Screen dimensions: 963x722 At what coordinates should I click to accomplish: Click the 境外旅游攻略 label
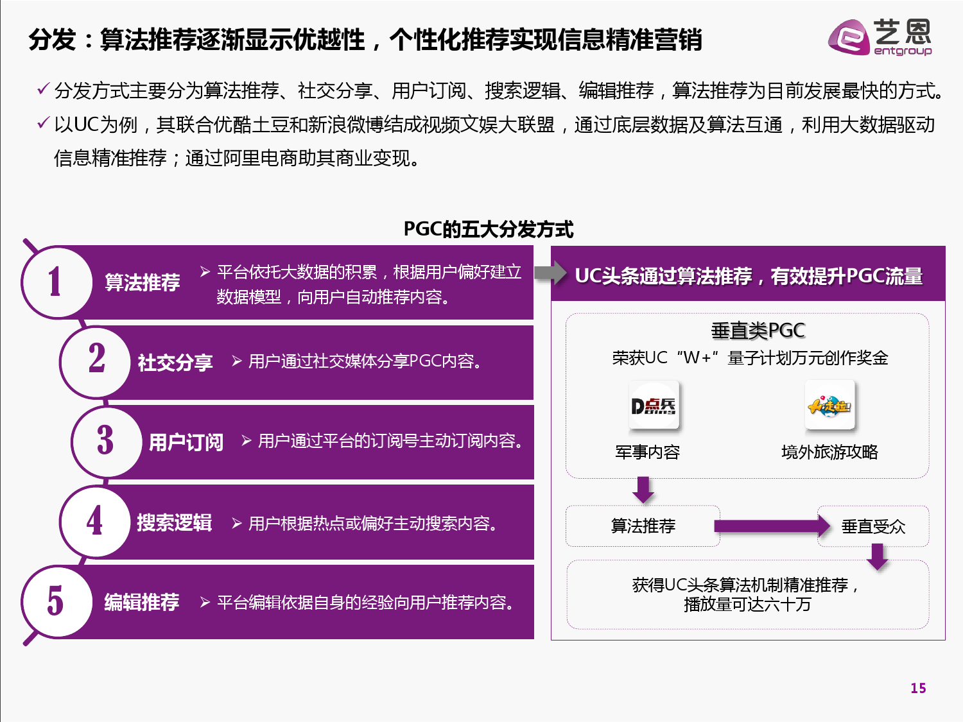829,452
